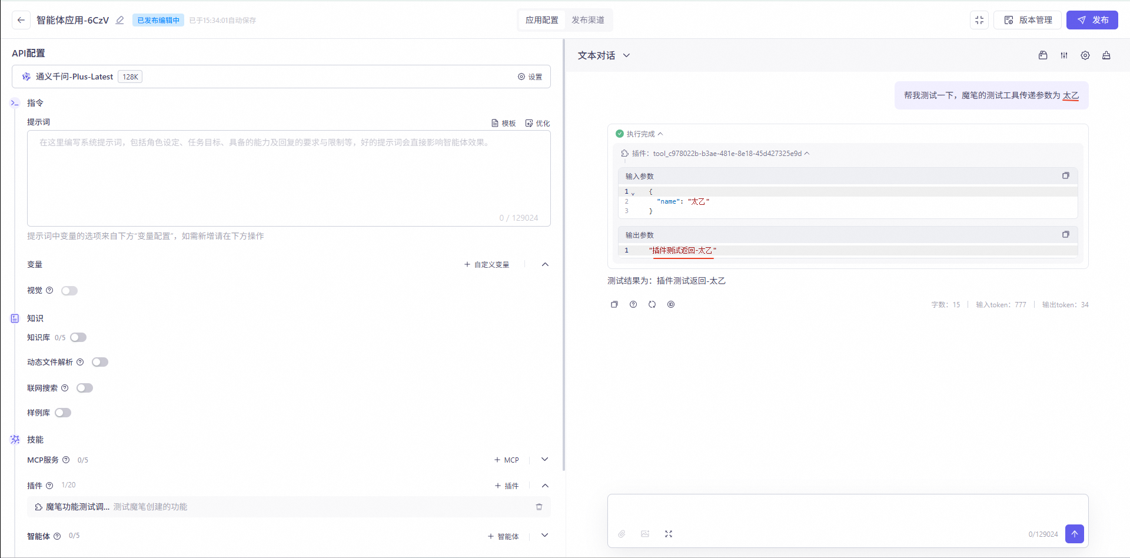
Task: Toggle the 视觉 switch
Action: click(69, 291)
